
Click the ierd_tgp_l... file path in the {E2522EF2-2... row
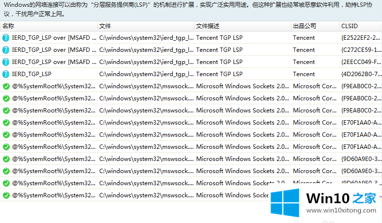pyautogui.click(x=146, y=38)
